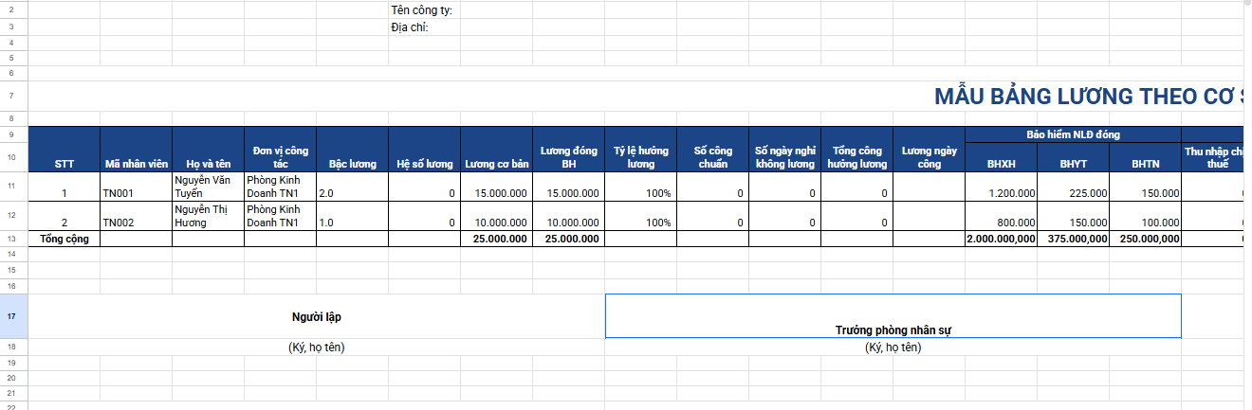Screen dimensions: 1252x410
Task: Click 'Phòng Kinh Doanh TN1' in TN002's row
Action: pos(281,216)
